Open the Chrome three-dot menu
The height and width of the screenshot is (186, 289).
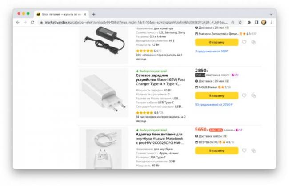point(271,22)
